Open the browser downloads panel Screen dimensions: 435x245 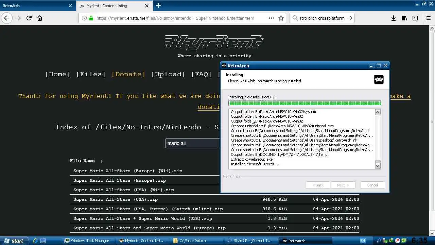(x=394, y=18)
